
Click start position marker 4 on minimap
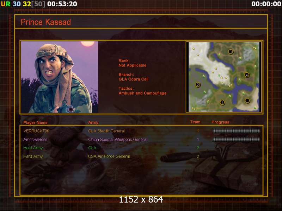(x=247, y=75)
